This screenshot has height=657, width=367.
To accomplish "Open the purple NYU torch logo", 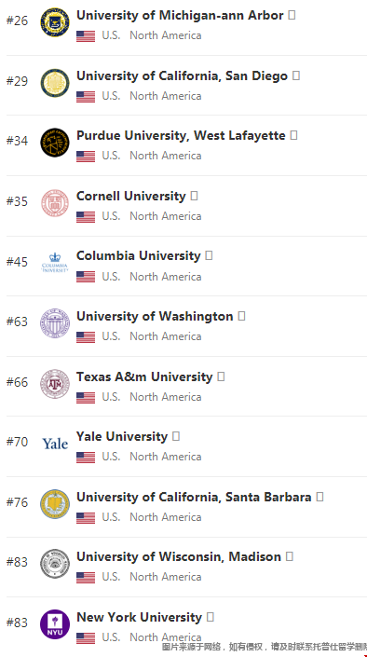I will pos(55,624).
